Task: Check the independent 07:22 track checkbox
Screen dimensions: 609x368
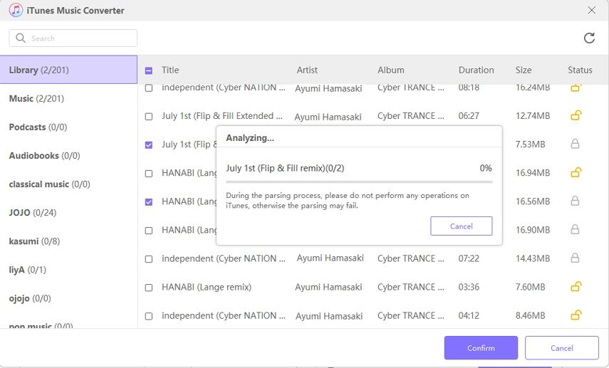Action: pyautogui.click(x=149, y=259)
